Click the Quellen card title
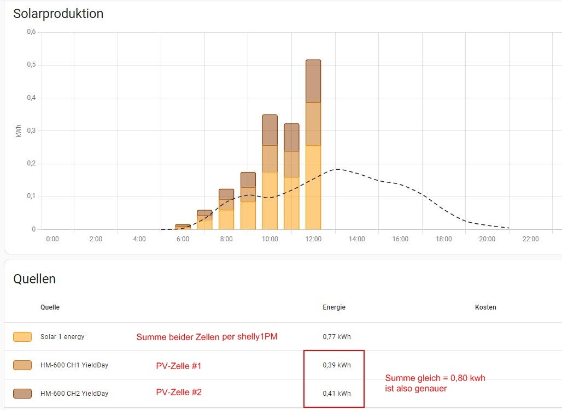 tap(34, 279)
